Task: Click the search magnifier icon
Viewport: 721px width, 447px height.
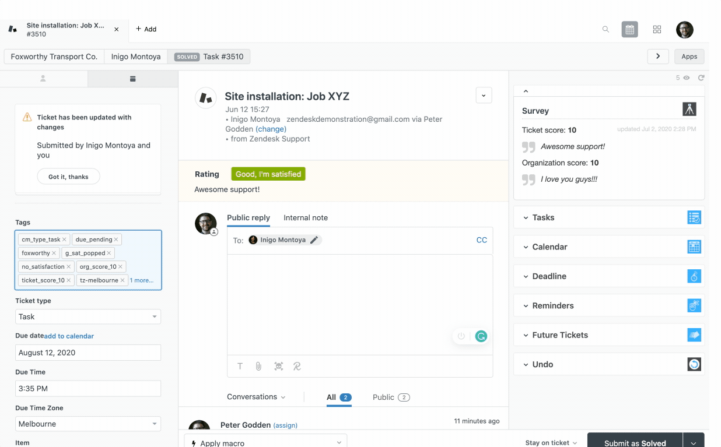Action: pyautogui.click(x=605, y=29)
